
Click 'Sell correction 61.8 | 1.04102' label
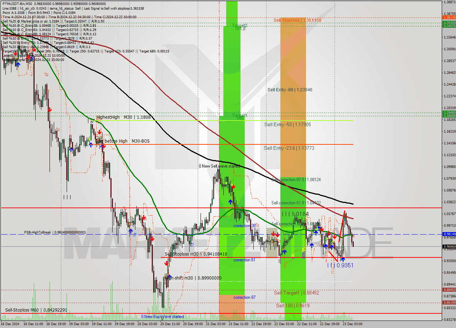pos(296,203)
